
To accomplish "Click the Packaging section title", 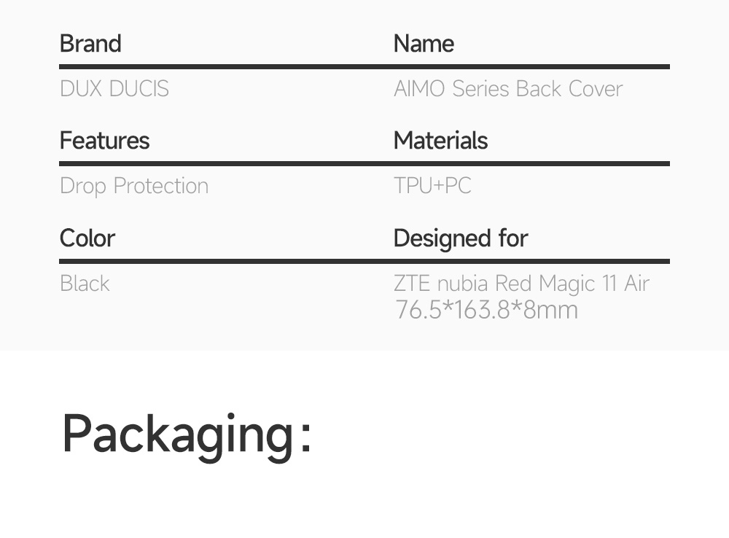I will tap(187, 434).
